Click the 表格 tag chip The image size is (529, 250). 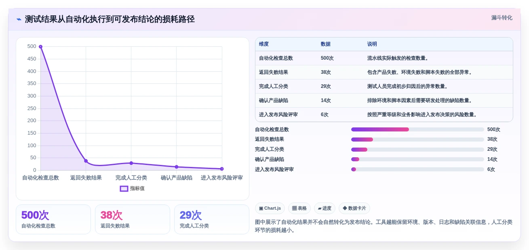299,208
